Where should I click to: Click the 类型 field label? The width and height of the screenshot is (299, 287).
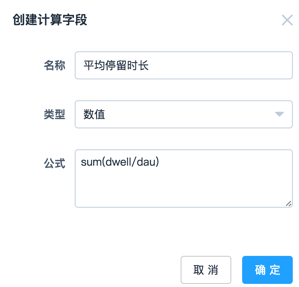[54, 114]
